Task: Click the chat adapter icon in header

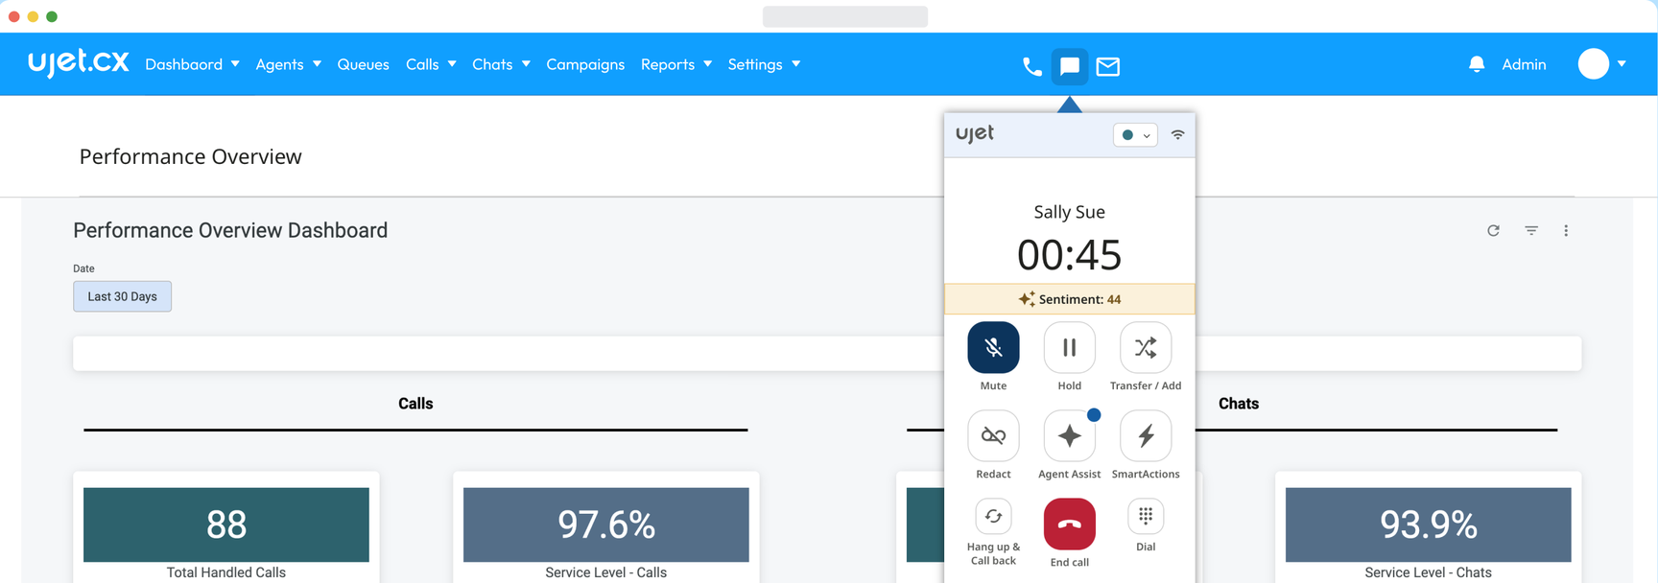Action: (x=1069, y=66)
